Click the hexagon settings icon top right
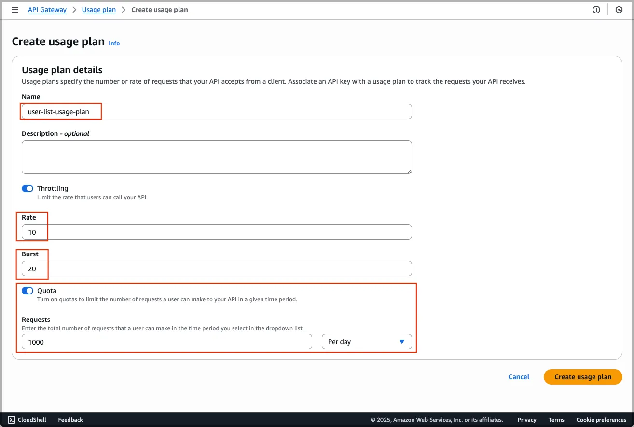Screen dimensions: 634x427 click(x=619, y=10)
